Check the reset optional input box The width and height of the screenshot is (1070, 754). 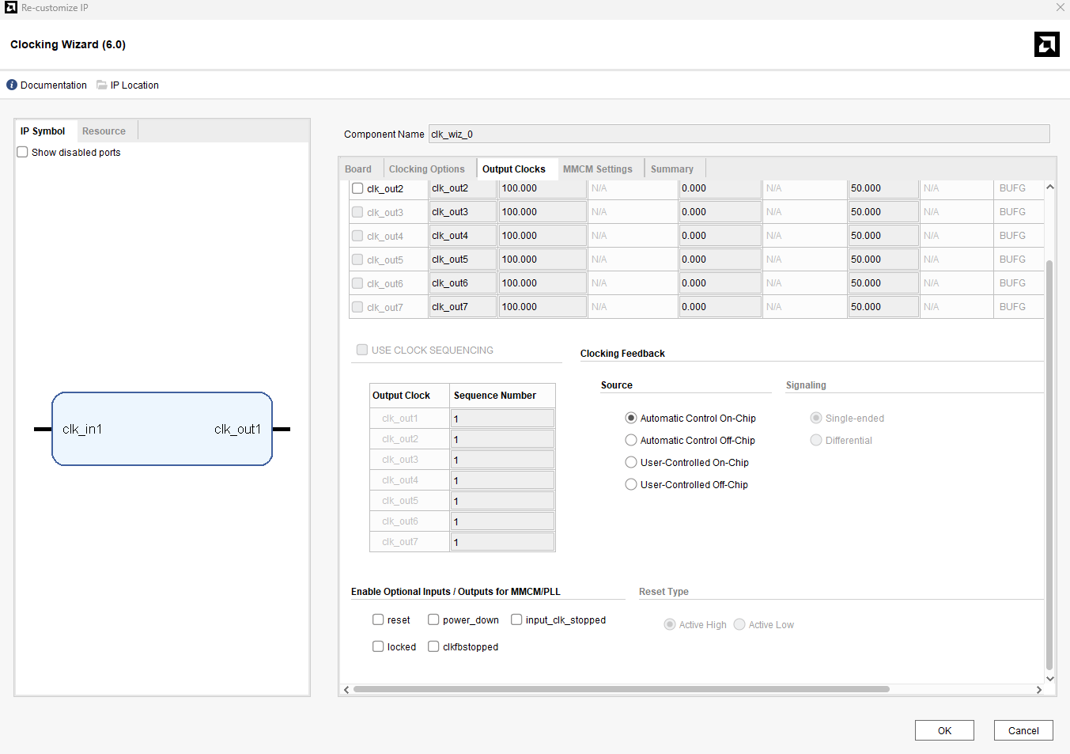pos(378,619)
